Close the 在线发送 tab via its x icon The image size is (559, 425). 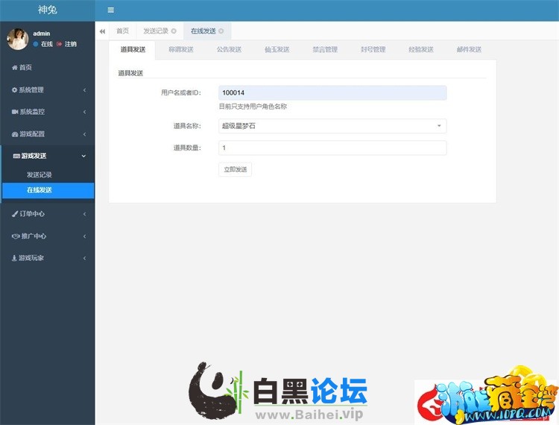pos(221,31)
